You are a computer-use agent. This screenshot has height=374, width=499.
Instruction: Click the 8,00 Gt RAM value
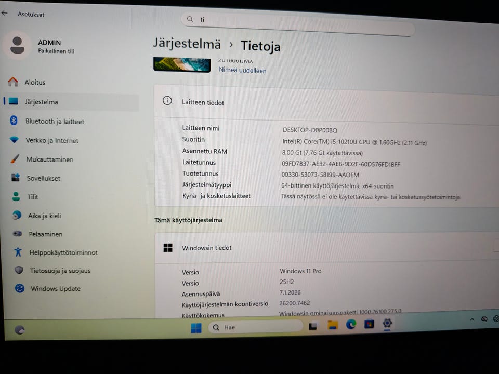[x=322, y=153]
